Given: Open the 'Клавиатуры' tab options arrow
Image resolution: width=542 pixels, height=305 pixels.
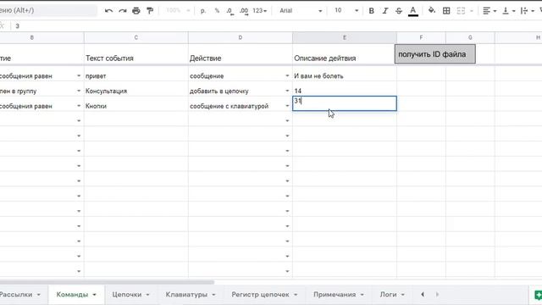Looking at the screenshot, I should click(213, 295).
